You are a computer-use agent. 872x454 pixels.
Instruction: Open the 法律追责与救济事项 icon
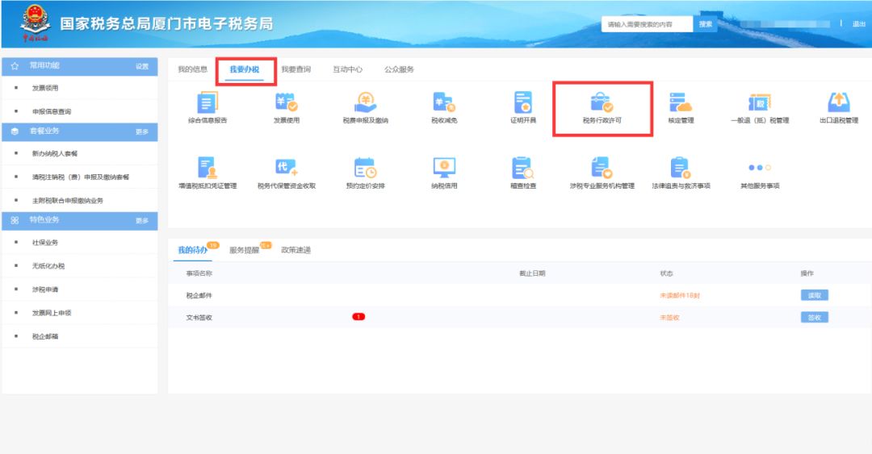click(x=681, y=168)
